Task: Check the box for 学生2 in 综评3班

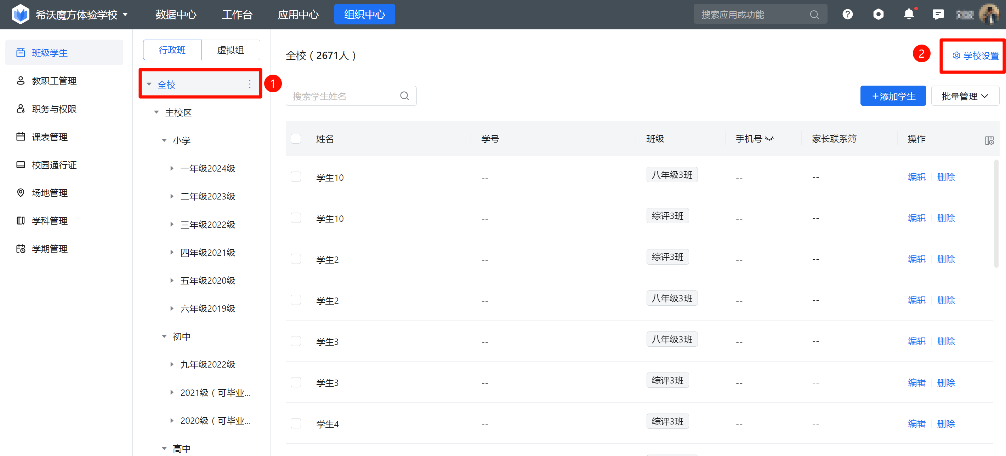Action: click(x=296, y=259)
